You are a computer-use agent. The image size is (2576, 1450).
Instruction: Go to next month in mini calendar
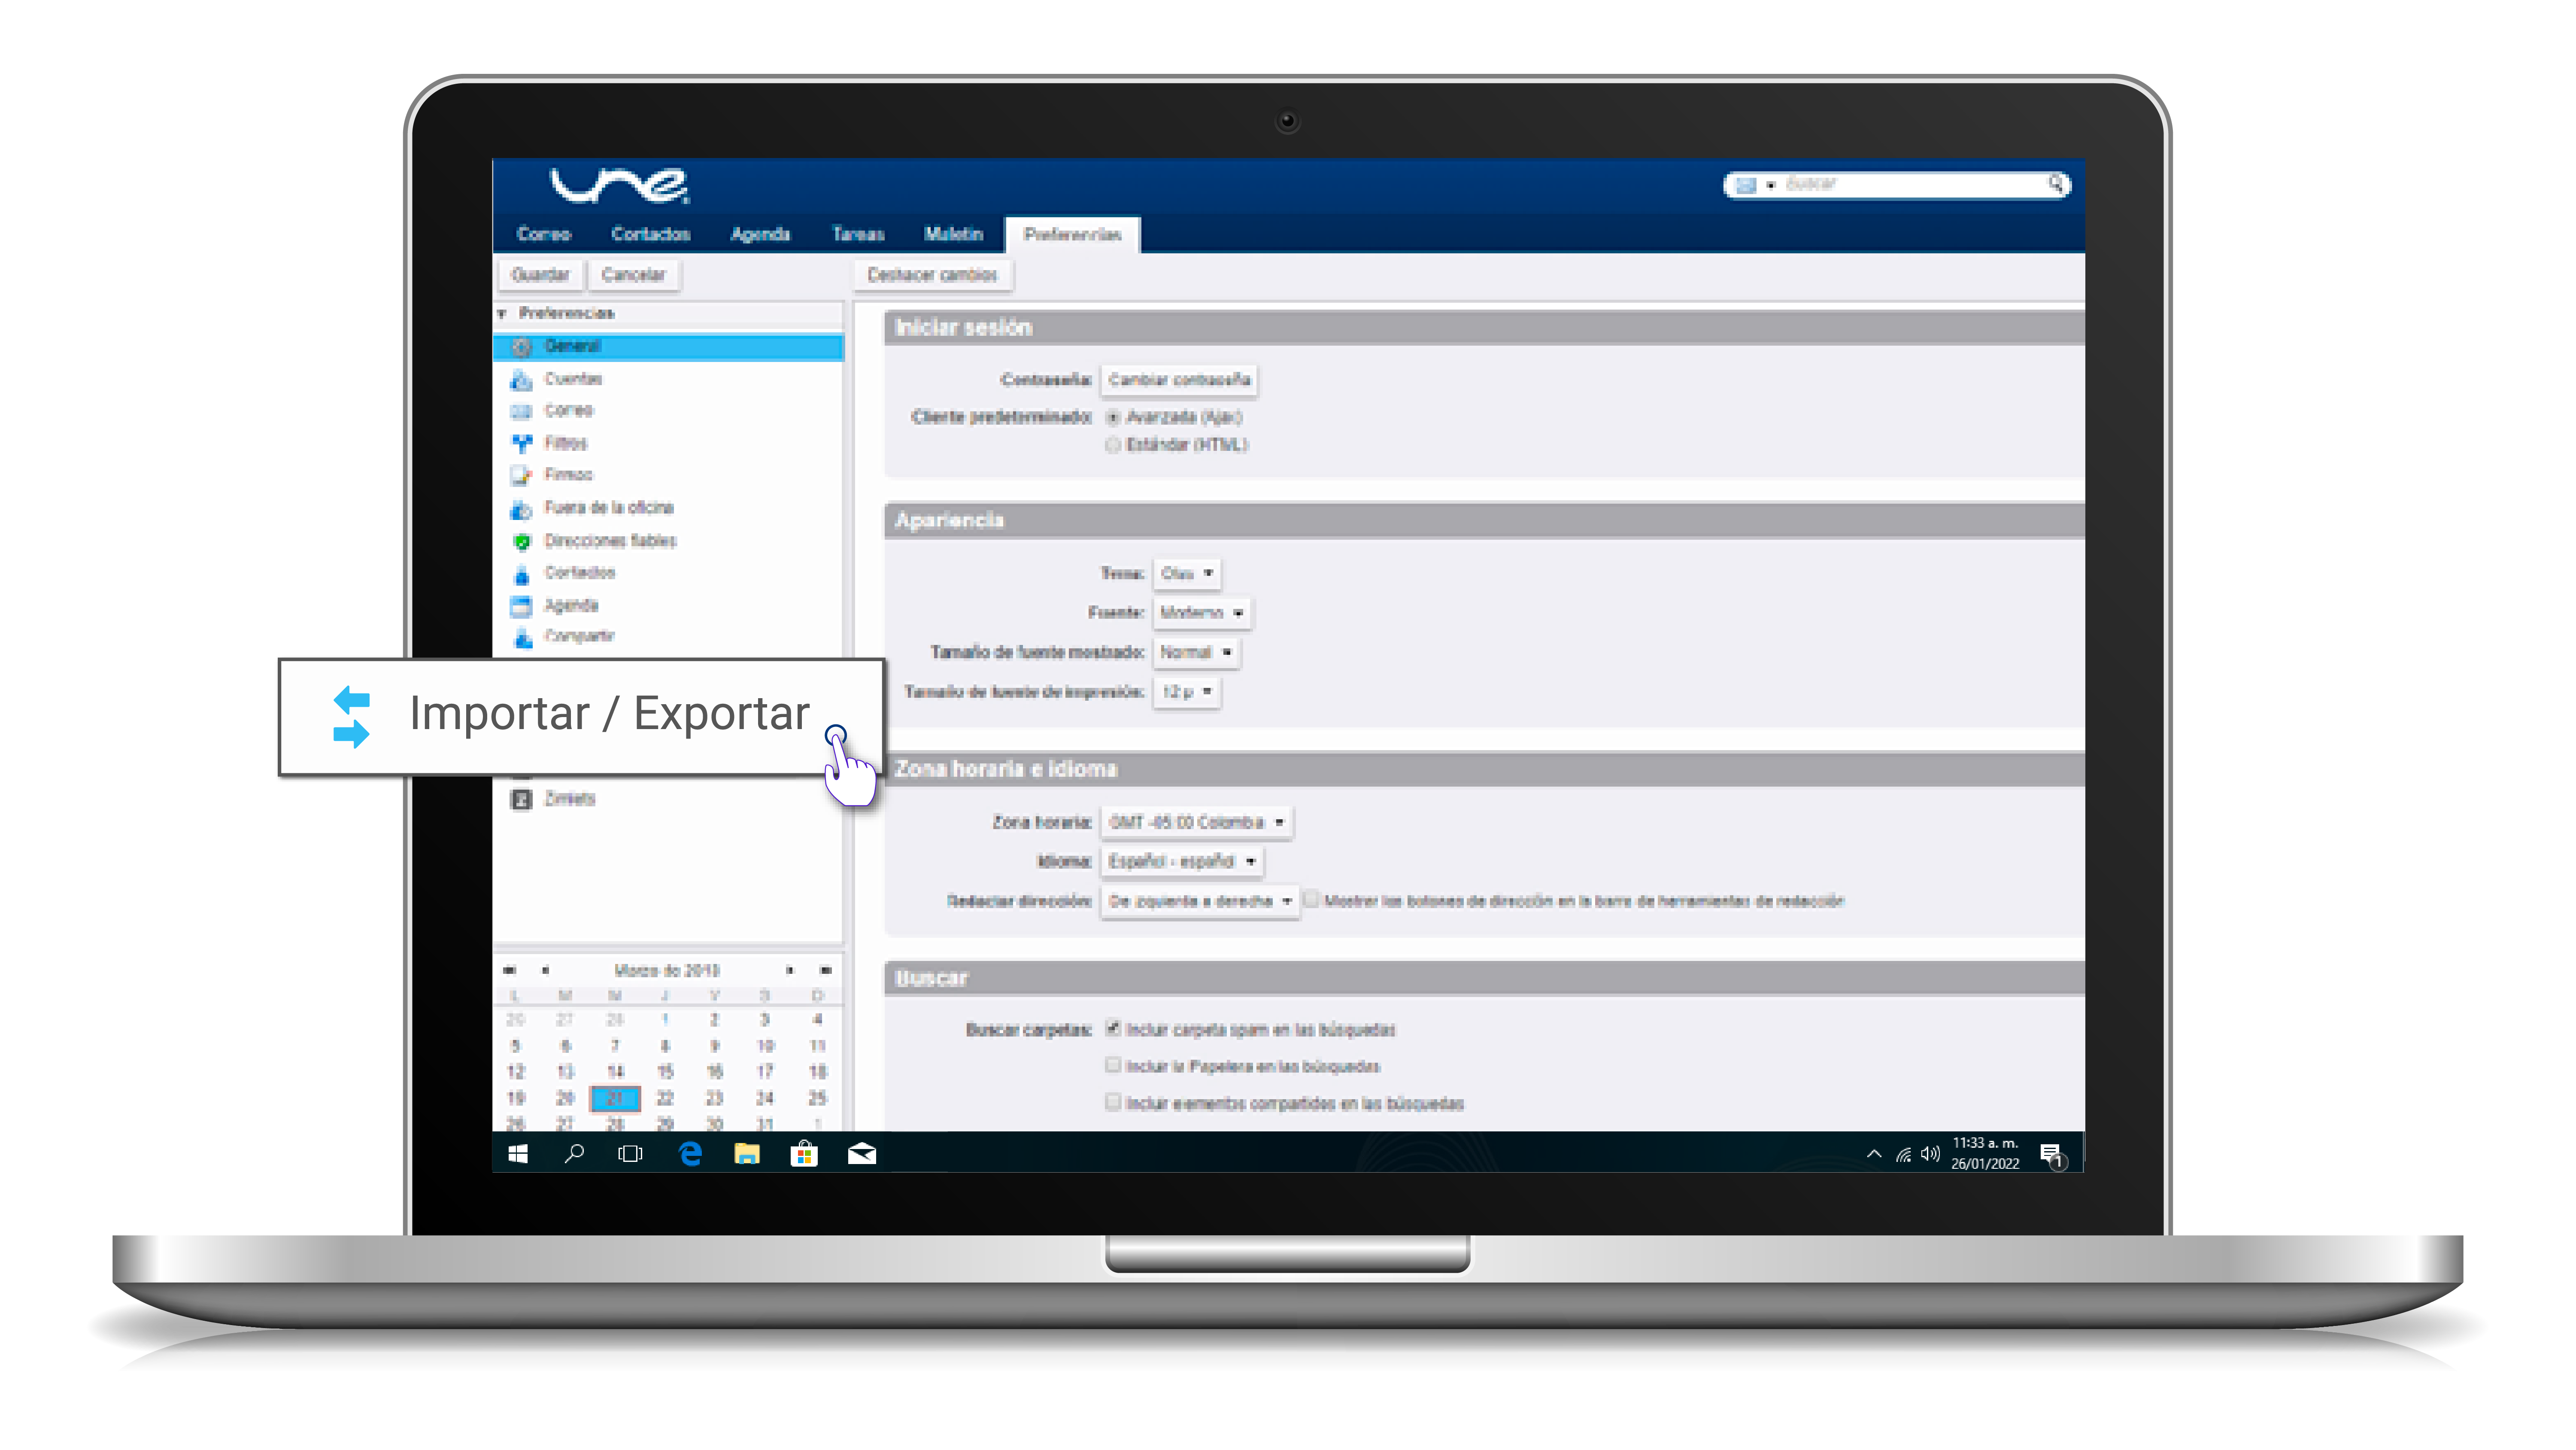coord(790,971)
